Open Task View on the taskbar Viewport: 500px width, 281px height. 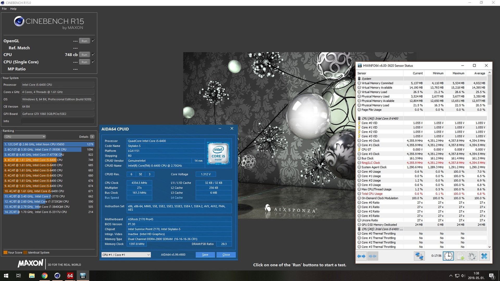click(18, 276)
